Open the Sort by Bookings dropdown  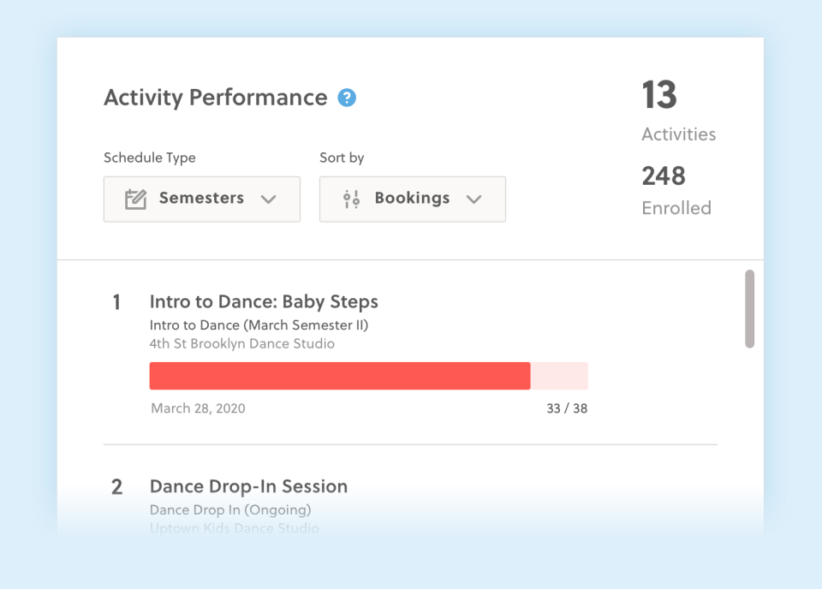click(x=412, y=199)
